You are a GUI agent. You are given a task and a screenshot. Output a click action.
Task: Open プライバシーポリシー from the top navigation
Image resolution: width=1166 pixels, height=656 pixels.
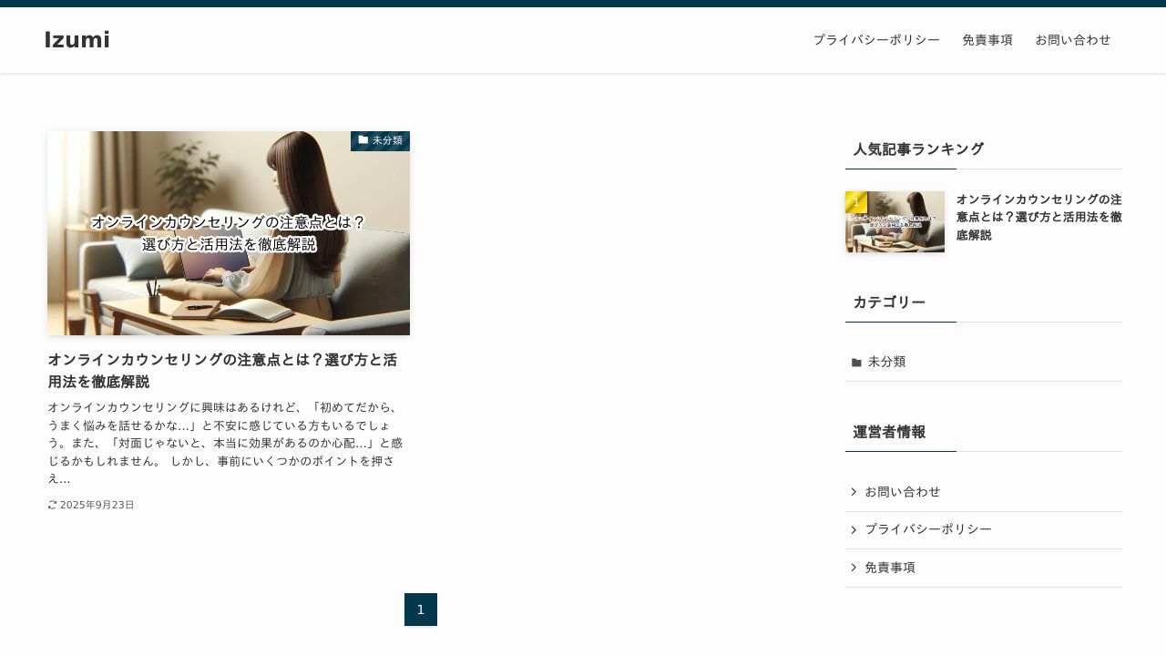tap(876, 40)
